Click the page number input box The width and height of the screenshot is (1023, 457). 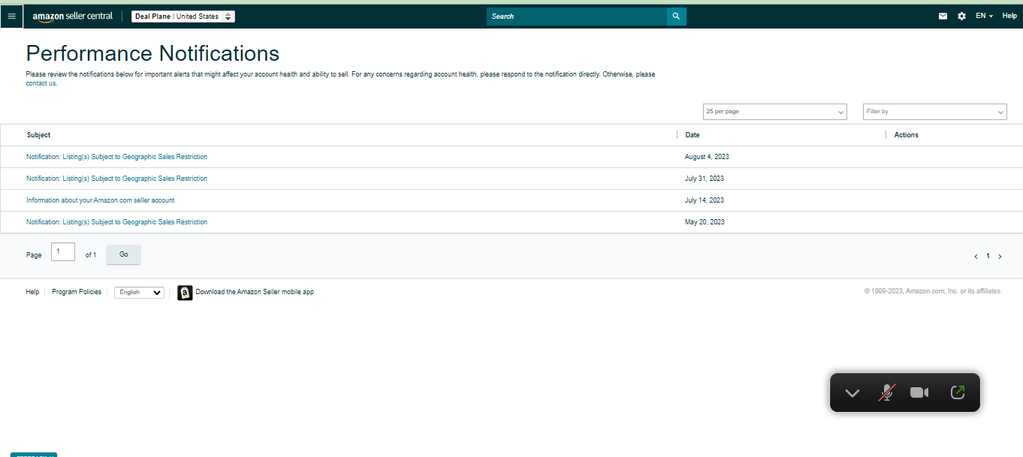pyautogui.click(x=63, y=252)
